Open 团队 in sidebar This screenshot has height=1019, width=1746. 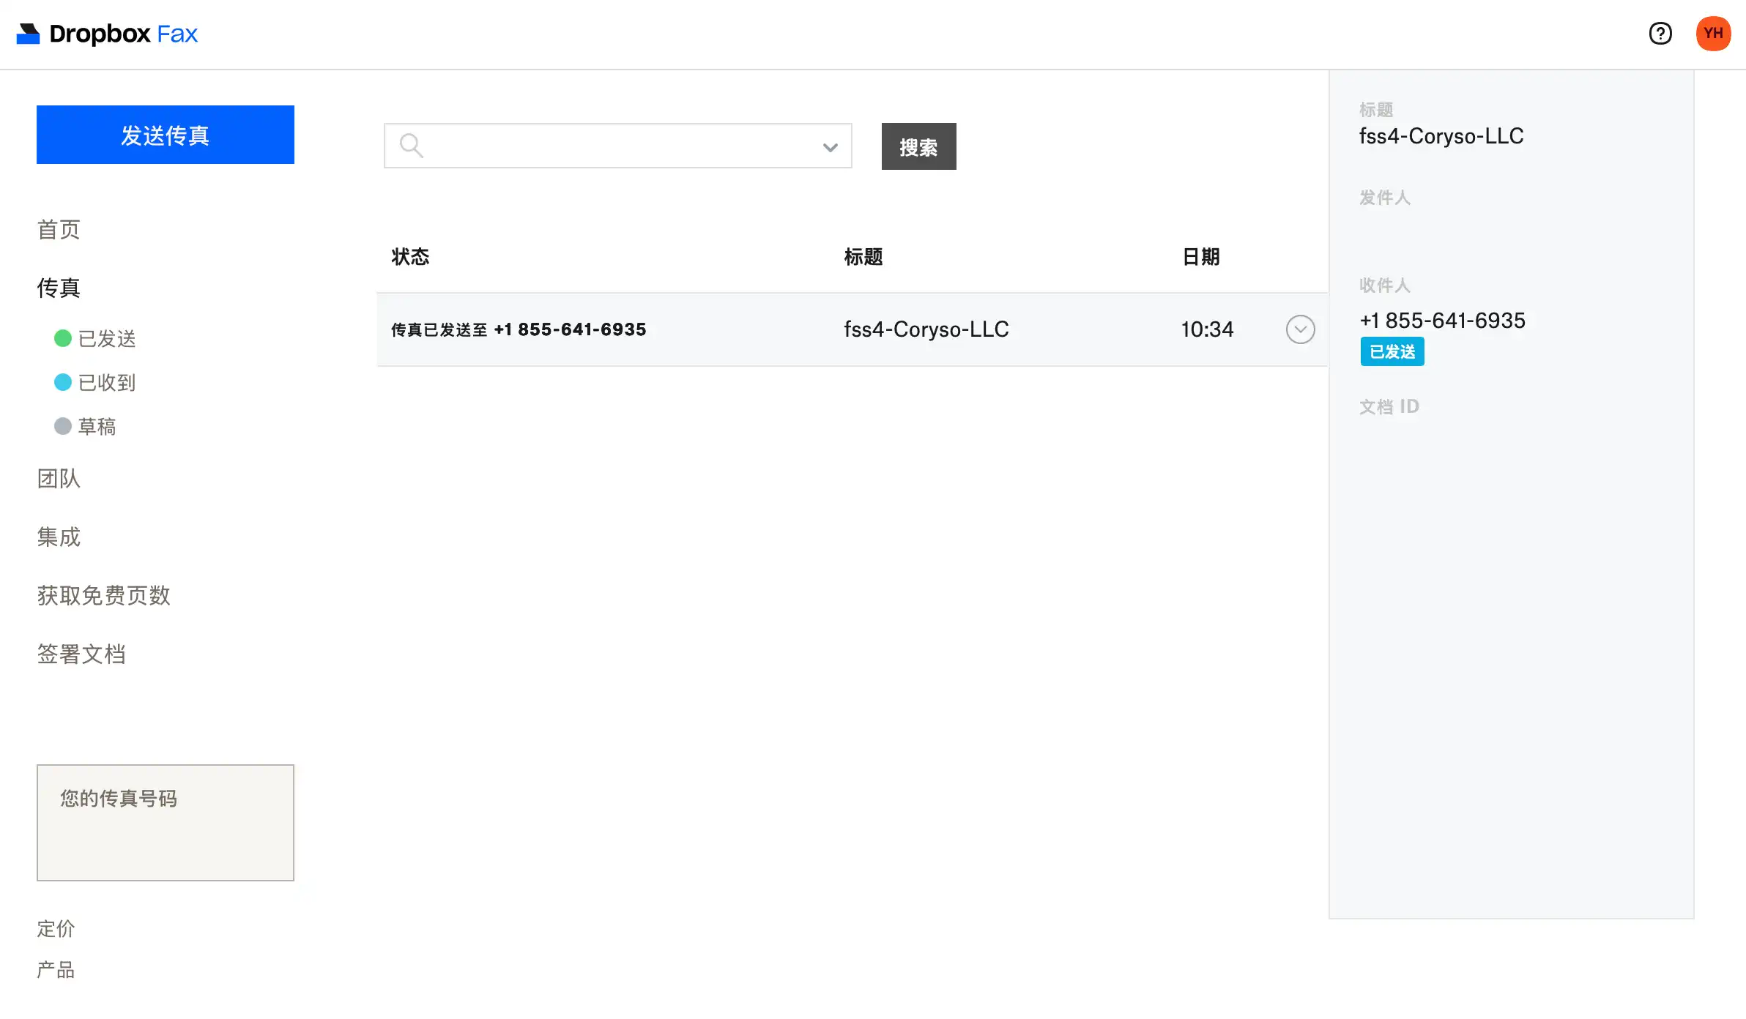click(x=59, y=478)
